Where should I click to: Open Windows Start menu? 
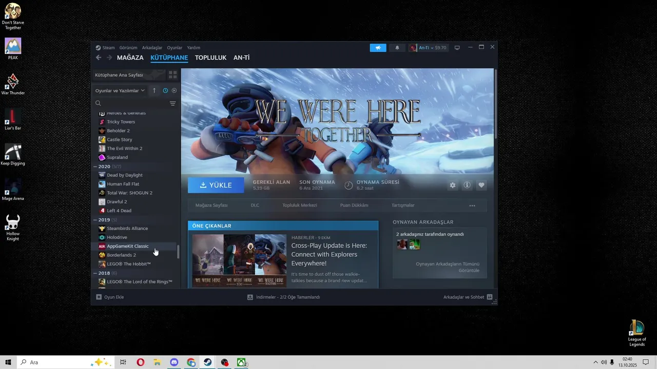8,362
